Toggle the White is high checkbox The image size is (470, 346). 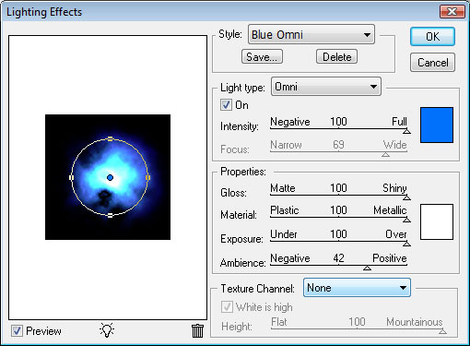pos(227,306)
